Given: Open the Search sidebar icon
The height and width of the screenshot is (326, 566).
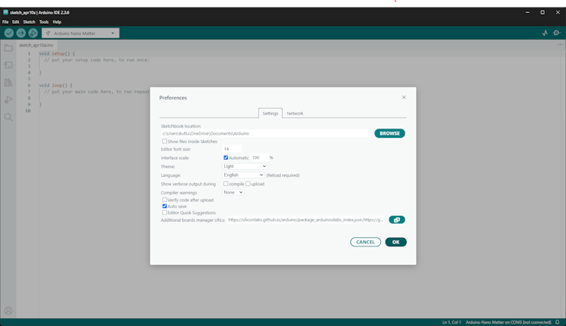Looking at the screenshot, I should click(x=8, y=117).
